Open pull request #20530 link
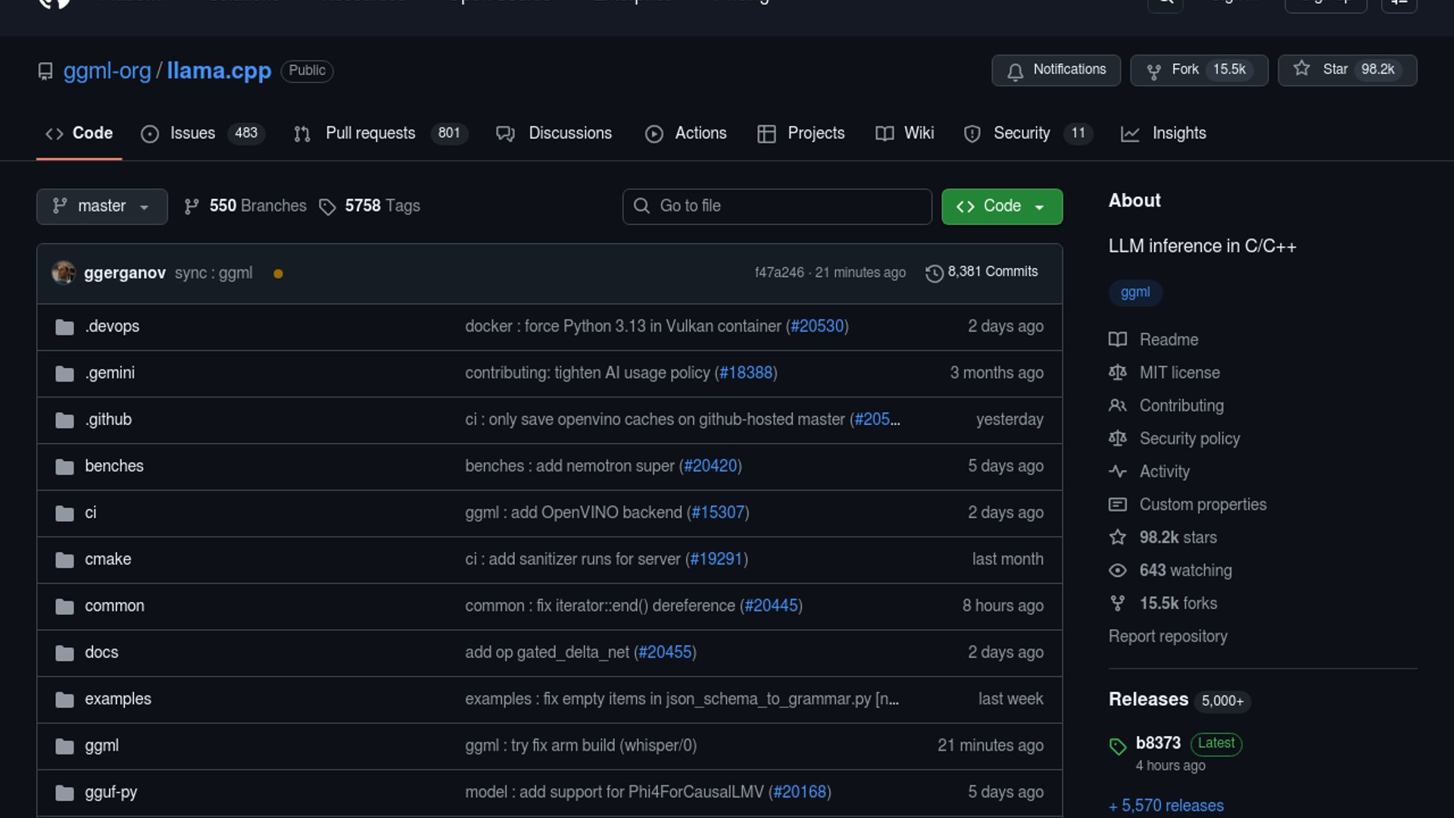 click(816, 326)
